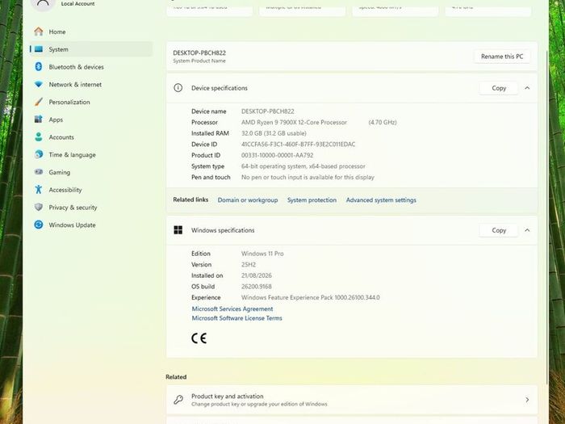Click the System monitor icon

click(x=39, y=49)
